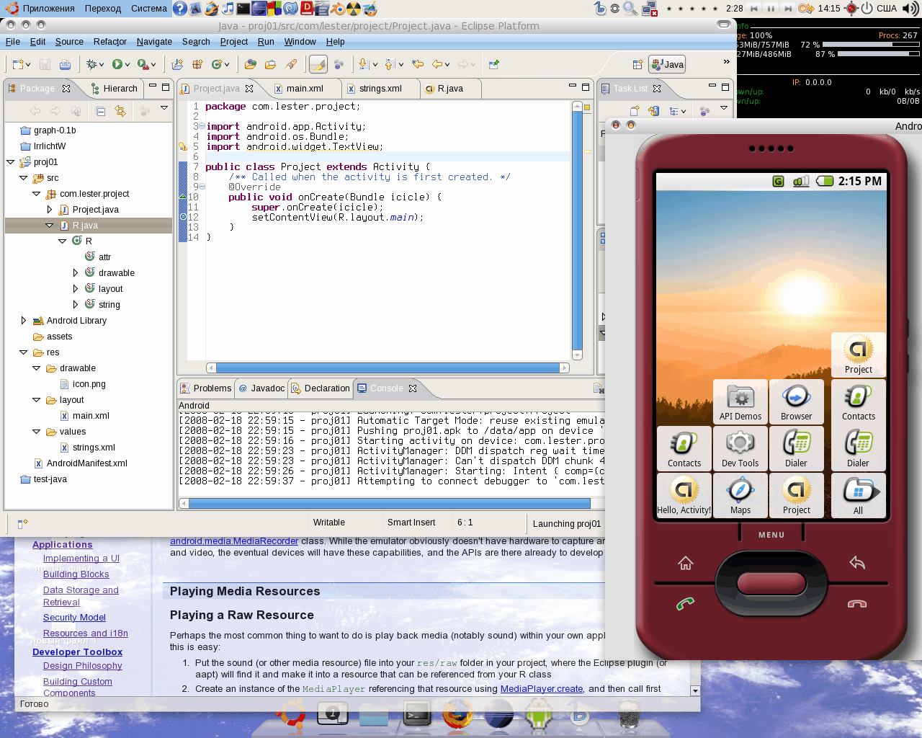922x738 pixels.
Task: Toggle Mark Occurrences in Eclipse toolbar
Action: point(318,64)
